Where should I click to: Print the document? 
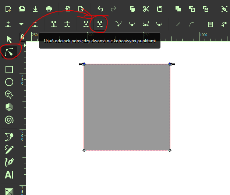[49, 9]
